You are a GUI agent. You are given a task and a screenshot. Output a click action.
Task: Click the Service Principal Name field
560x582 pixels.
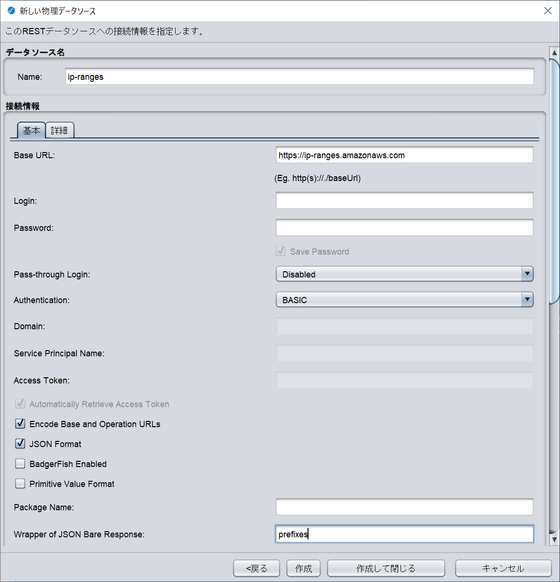(x=404, y=353)
